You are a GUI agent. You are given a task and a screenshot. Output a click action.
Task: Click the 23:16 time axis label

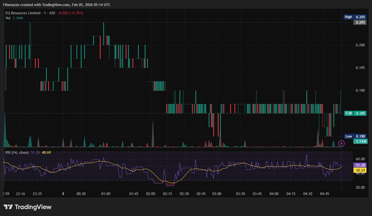click(x=20, y=194)
